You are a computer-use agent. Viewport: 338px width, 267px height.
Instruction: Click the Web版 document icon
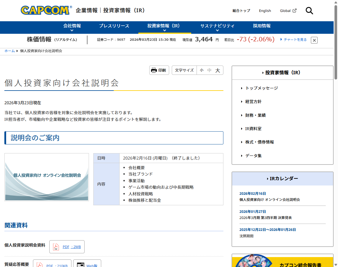[x=80, y=264]
